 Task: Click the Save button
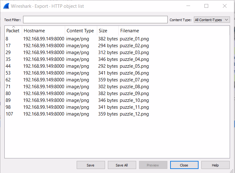coord(91,165)
